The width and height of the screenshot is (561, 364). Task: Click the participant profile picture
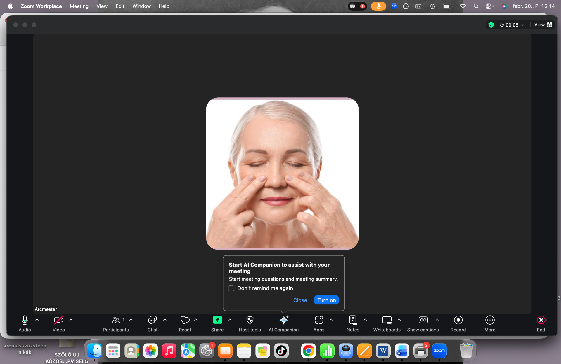click(282, 174)
